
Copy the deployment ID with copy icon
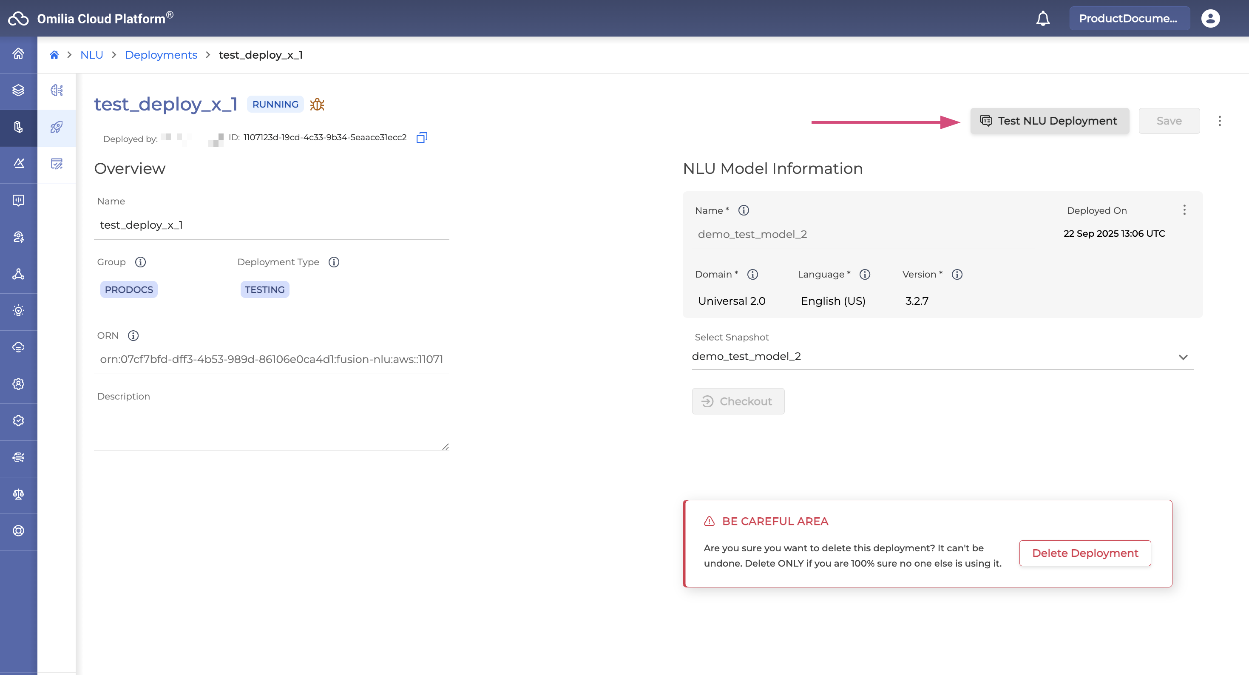coord(421,138)
